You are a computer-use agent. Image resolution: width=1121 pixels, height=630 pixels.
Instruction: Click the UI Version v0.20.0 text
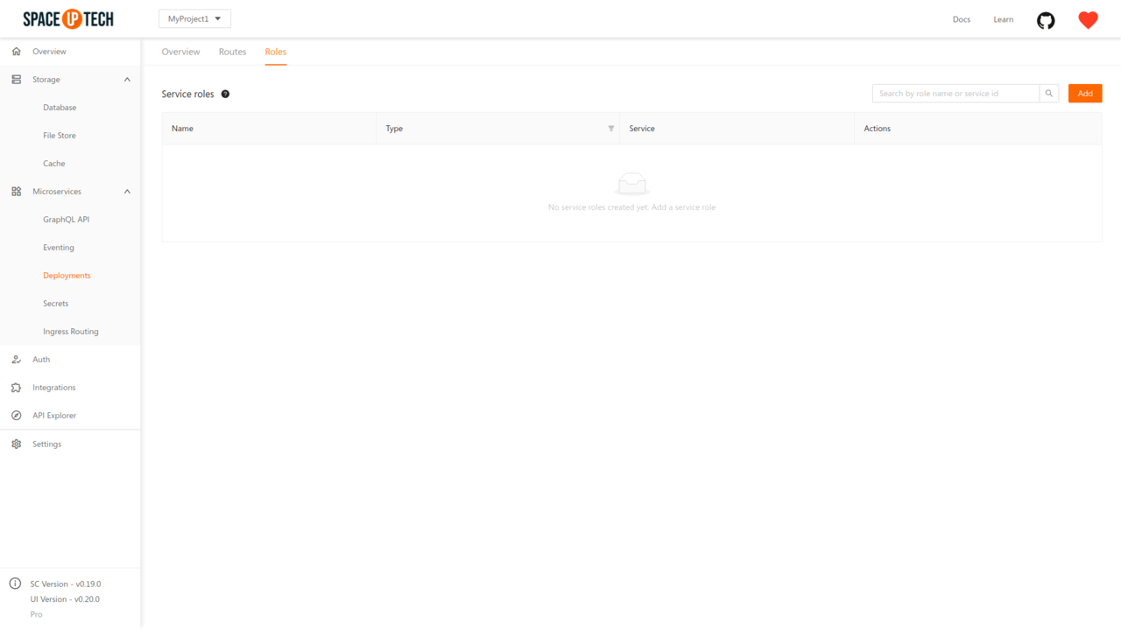point(65,599)
